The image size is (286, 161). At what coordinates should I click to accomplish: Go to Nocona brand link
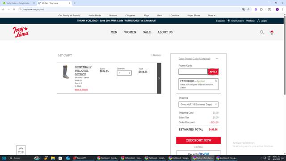113,15
